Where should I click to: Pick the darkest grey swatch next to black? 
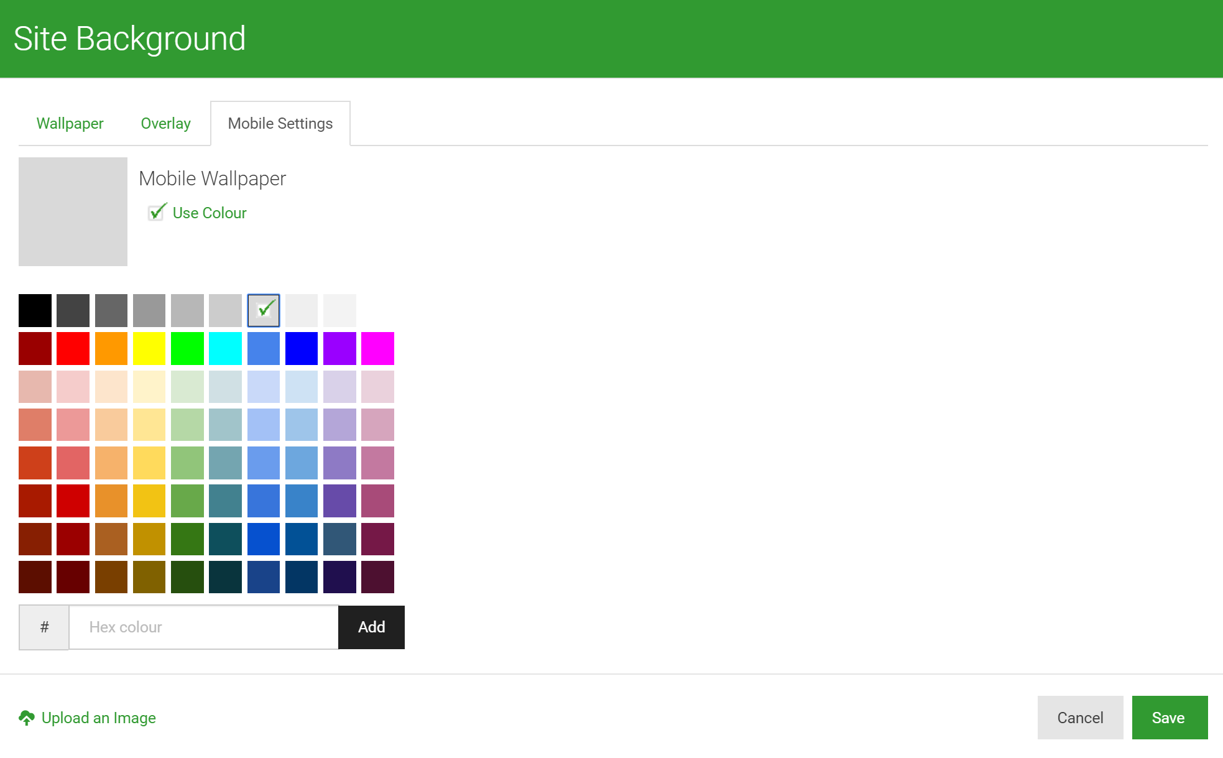tap(73, 310)
